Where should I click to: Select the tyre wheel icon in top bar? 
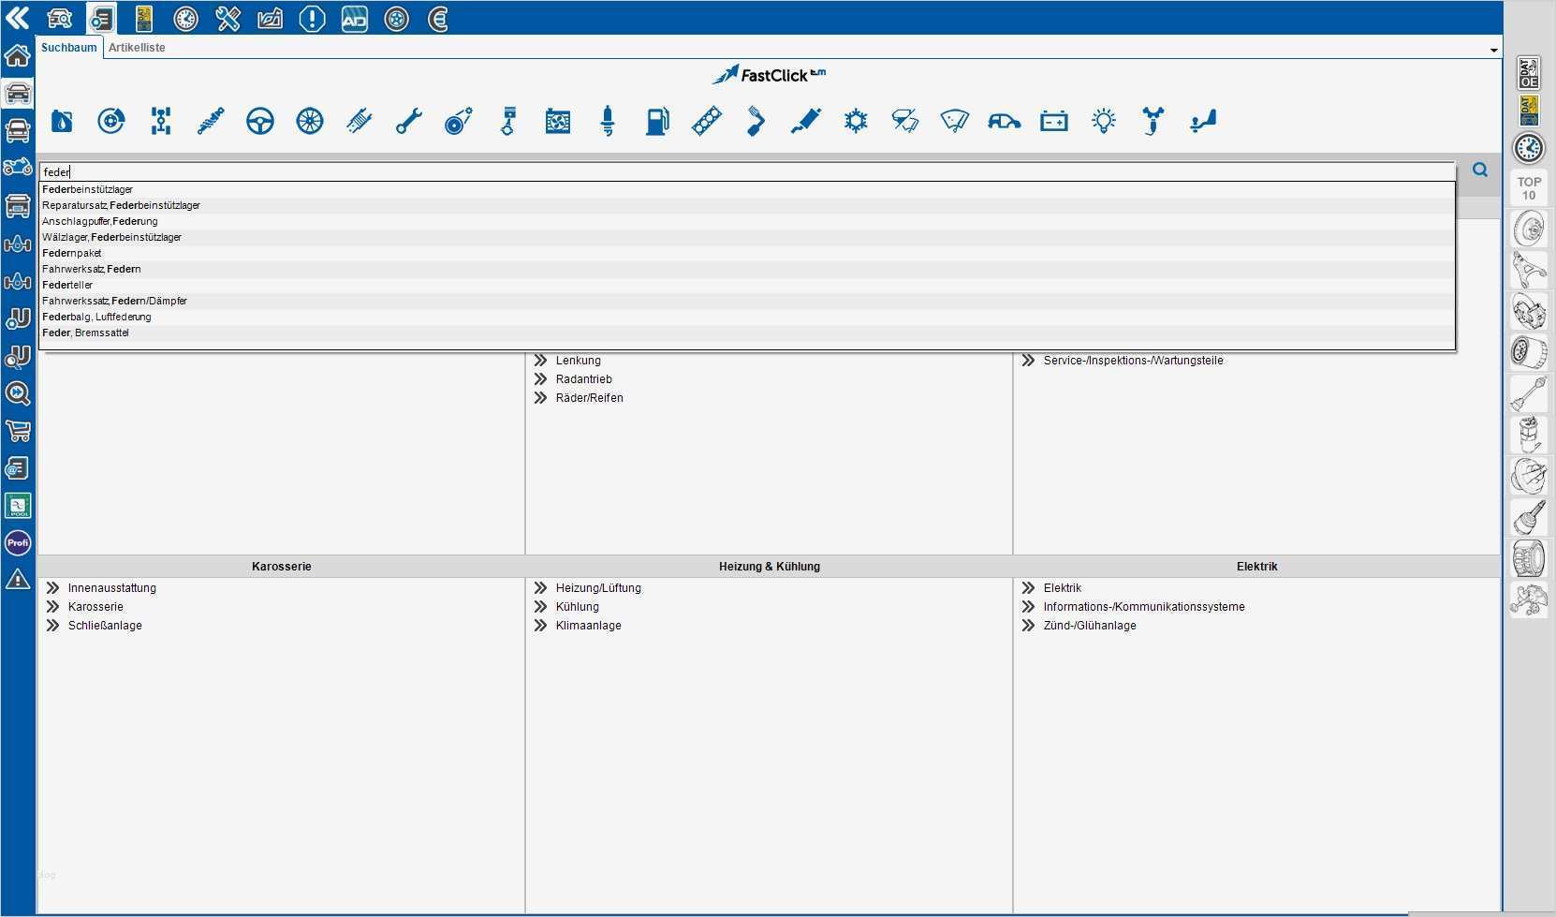[397, 19]
